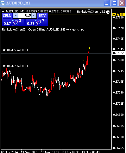
Task: Click the buy ask price 0.87327 tile
Action: tap(36, 22)
